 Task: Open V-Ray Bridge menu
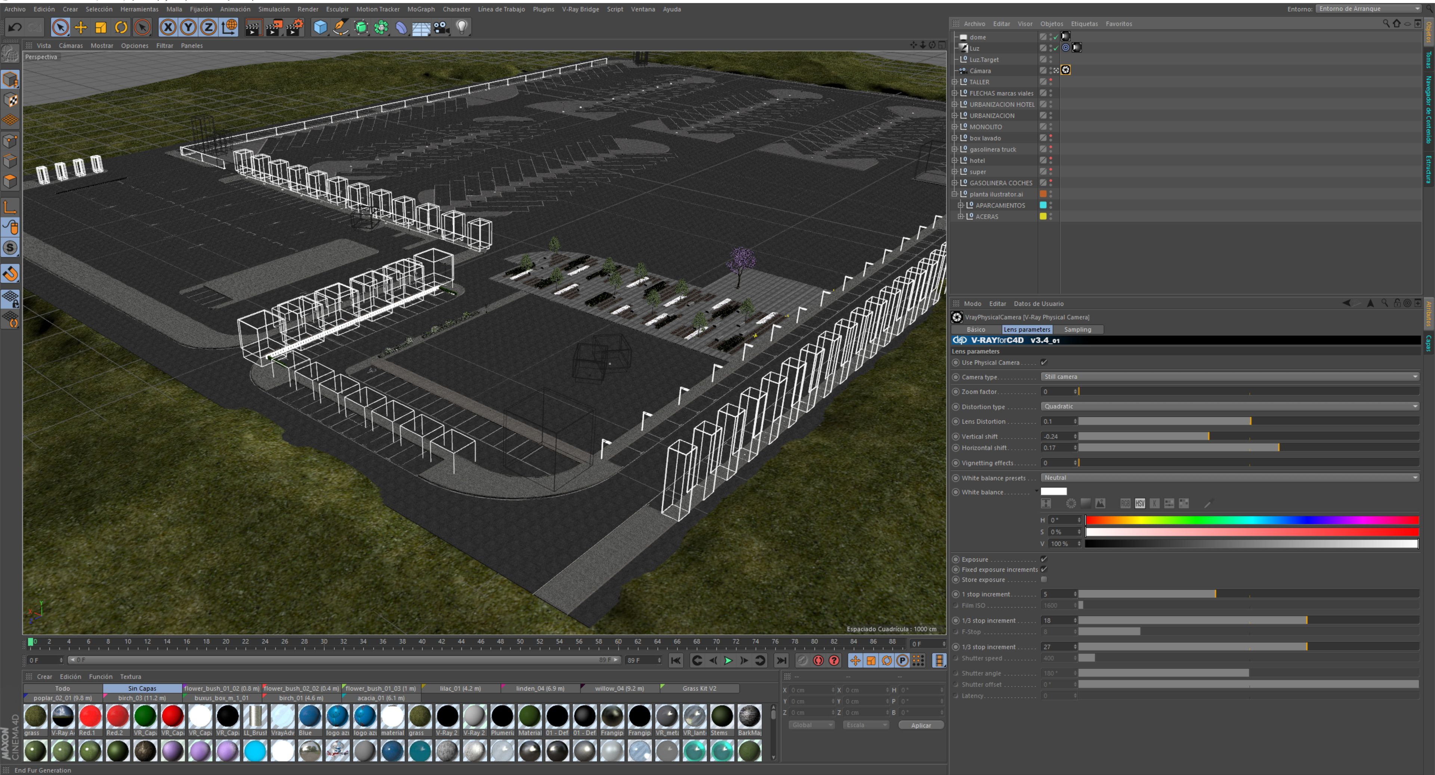(580, 9)
